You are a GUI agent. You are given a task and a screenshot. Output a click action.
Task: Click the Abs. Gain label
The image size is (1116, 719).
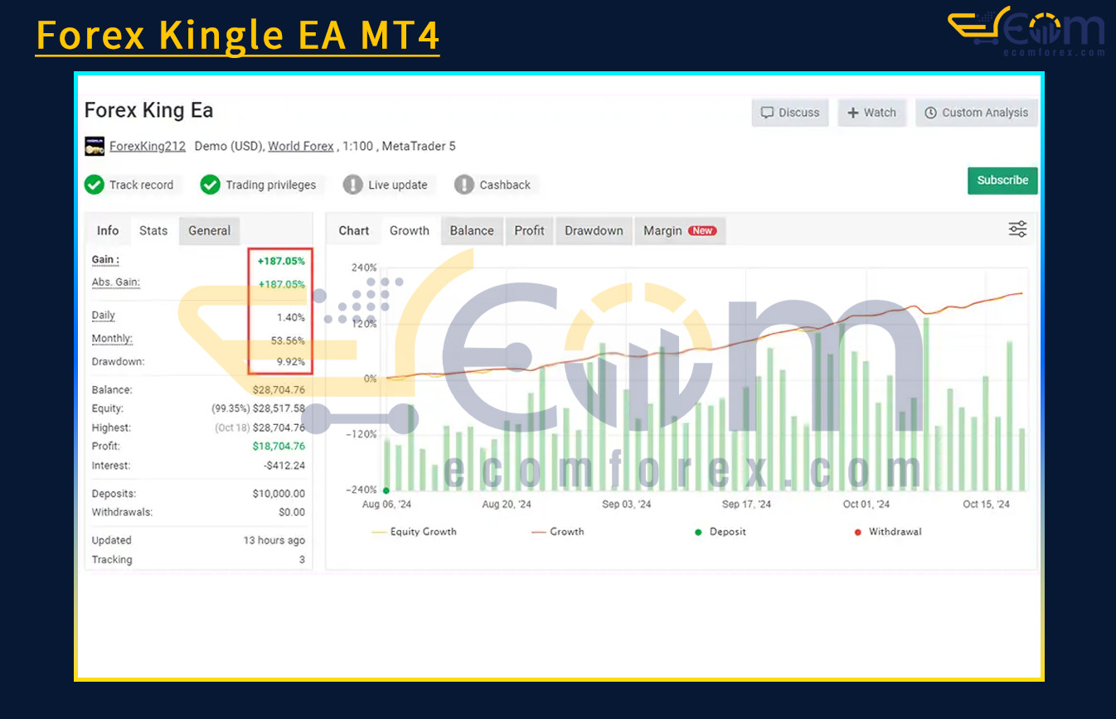pyautogui.click(x=116, y=282)
